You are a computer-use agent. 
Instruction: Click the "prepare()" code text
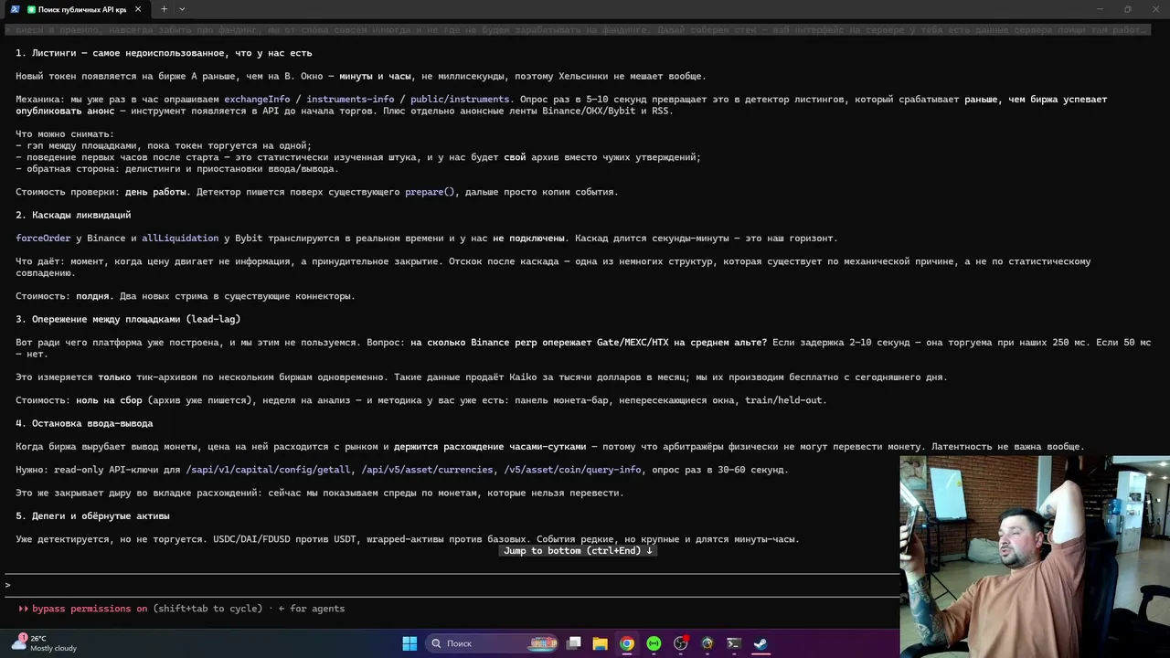click(x=431, y=192)
